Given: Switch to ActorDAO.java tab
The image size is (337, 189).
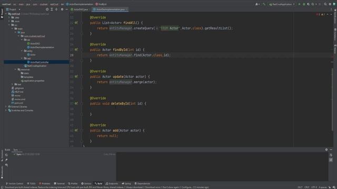Looking at the screenshot, I should tap(80, 9).
